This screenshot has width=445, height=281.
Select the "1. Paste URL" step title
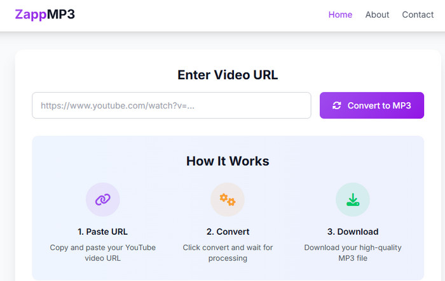102,232
